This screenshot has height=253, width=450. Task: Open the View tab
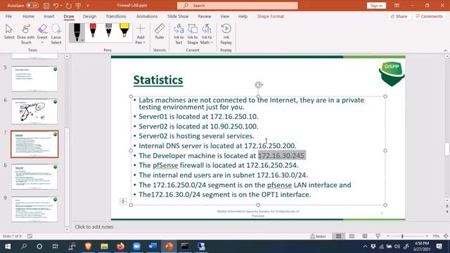[x=225, y=16]
